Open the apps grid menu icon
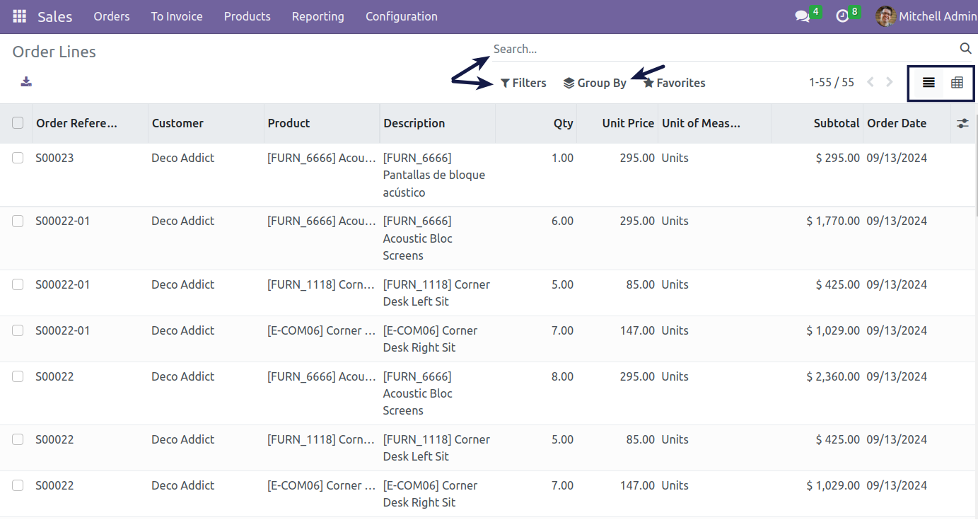 coord(20,16)
